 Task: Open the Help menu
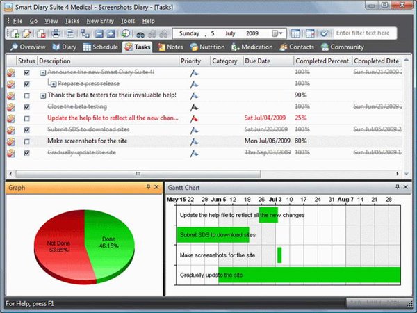tap(149, 21)
